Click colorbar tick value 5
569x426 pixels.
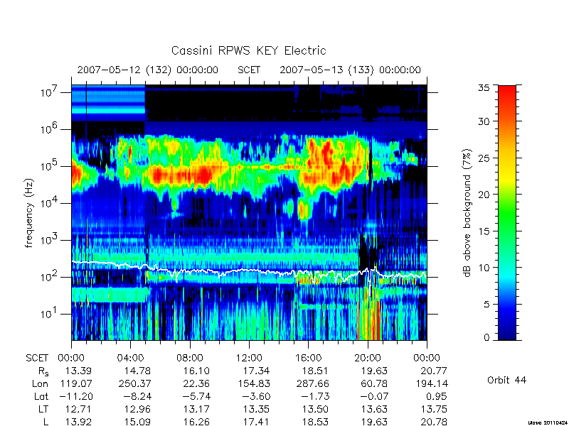pyautogui.click(x=486, y=304)
